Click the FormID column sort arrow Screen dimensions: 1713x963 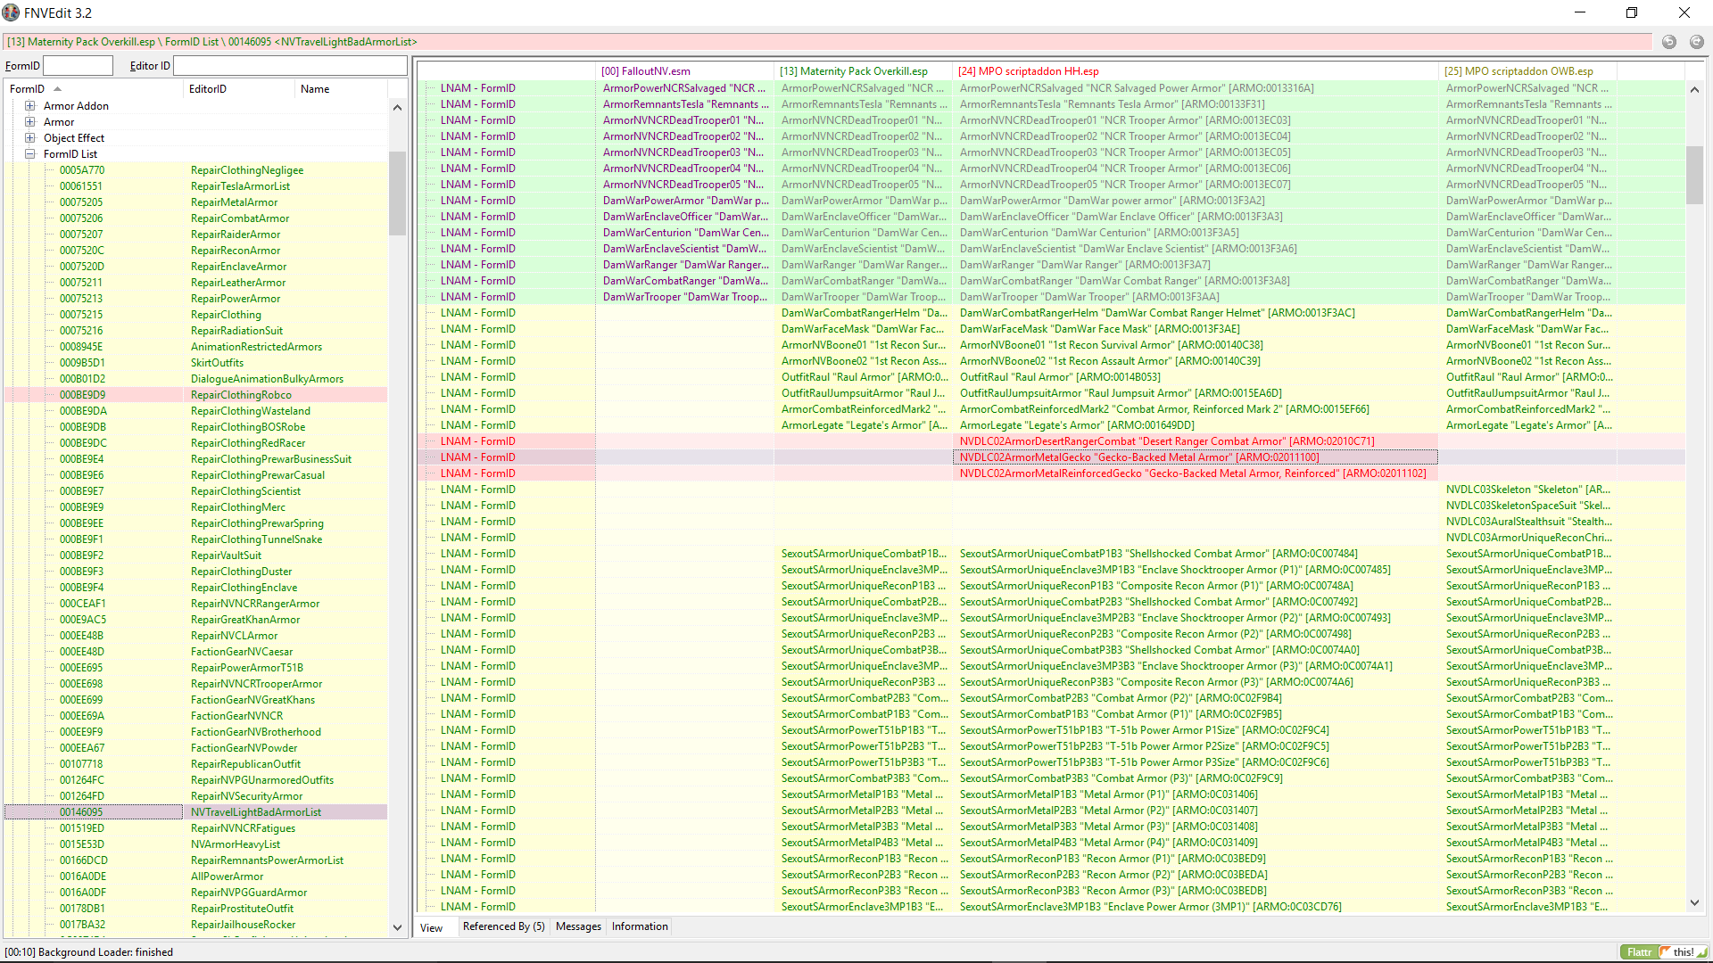point(58,89)
